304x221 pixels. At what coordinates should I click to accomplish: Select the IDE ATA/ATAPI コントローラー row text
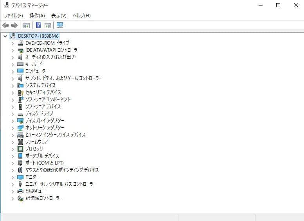tap(53, 50)
